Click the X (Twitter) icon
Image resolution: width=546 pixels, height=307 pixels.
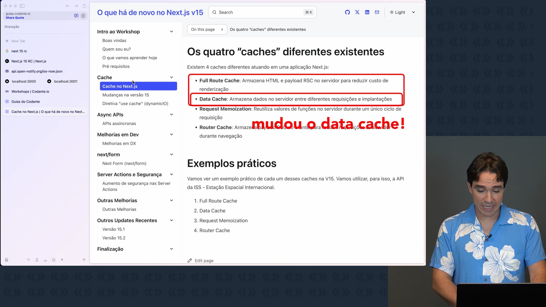pos(357,12)
